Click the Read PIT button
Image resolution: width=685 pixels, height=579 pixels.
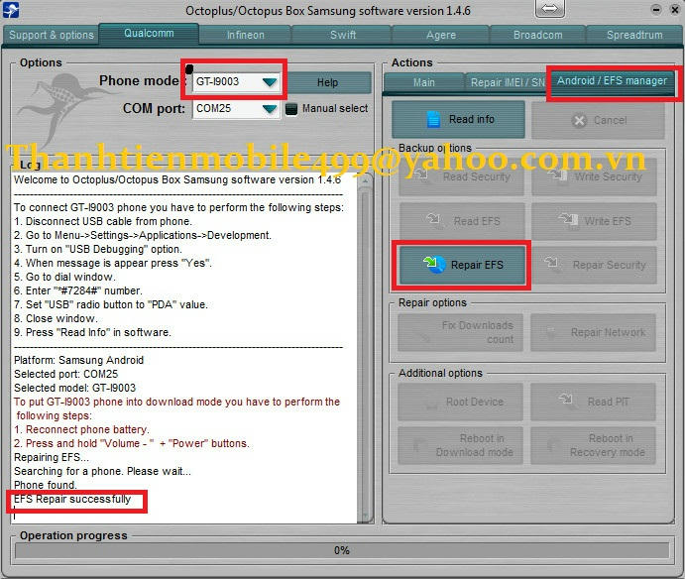point(593,402)
